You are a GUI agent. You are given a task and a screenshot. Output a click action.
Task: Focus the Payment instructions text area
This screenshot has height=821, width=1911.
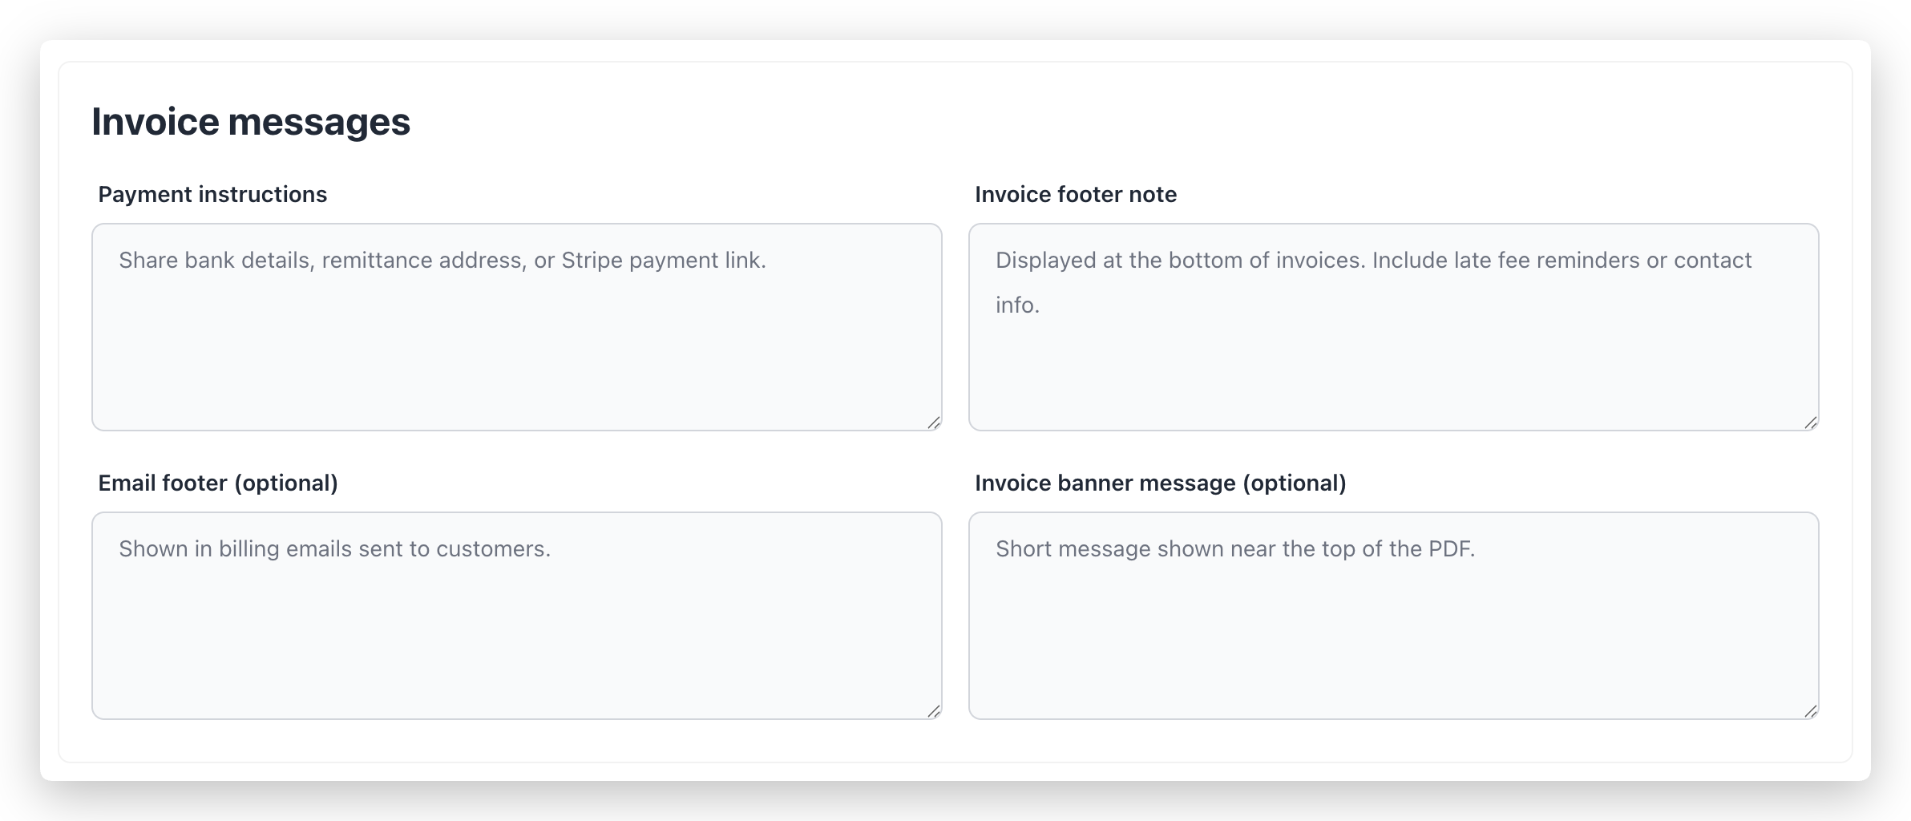pyautogui.click(x=516, y=345)
